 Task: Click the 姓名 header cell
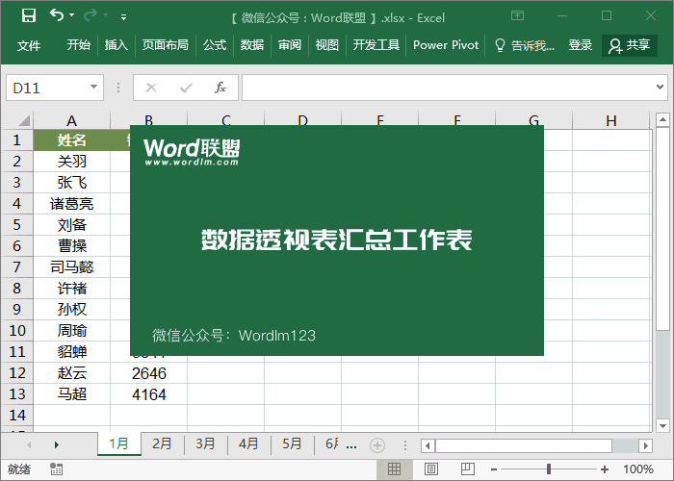click(72, 140)
